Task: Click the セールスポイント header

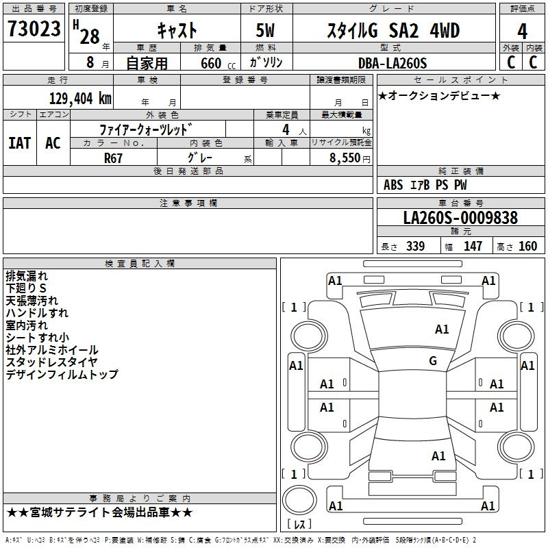Action: (460, 80)
